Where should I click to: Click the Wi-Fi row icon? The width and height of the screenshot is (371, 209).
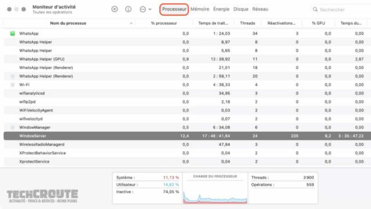(x=13, y=85)
